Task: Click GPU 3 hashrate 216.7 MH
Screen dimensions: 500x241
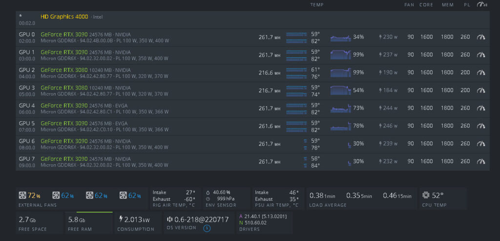Action: click(x=270, y=90)
